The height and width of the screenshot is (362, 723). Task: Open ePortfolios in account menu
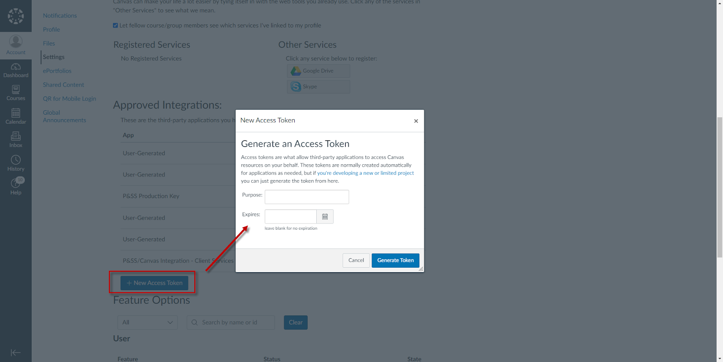click(x=57, y=71)
